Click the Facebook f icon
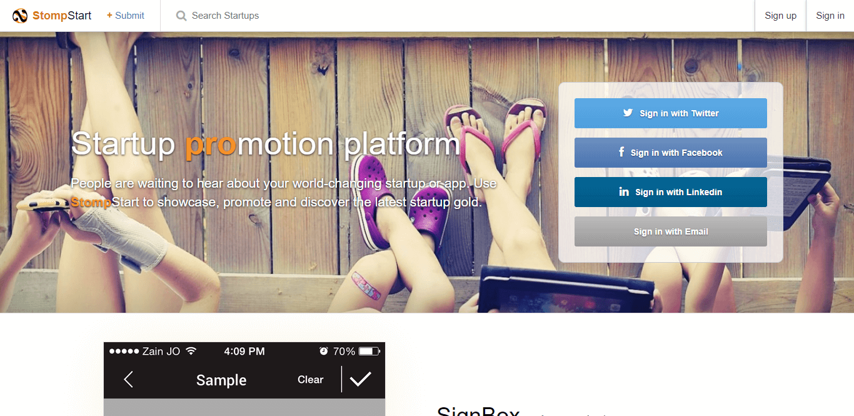The width and height of the screenshot is (854, 416). 621,152
